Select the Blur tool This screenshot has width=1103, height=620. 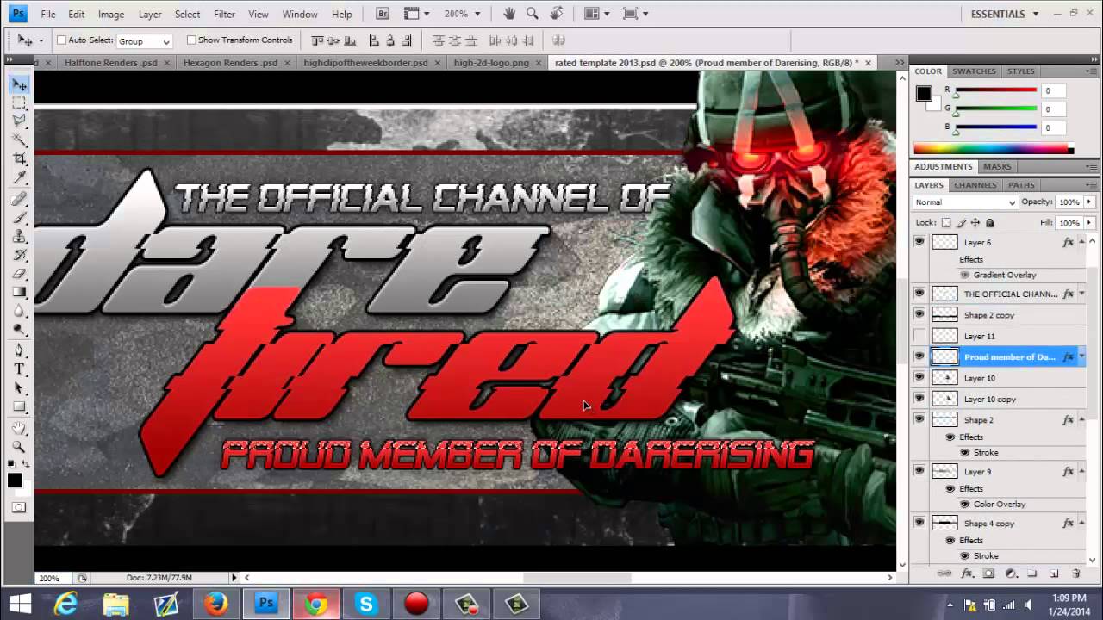[x=19, y=311]
